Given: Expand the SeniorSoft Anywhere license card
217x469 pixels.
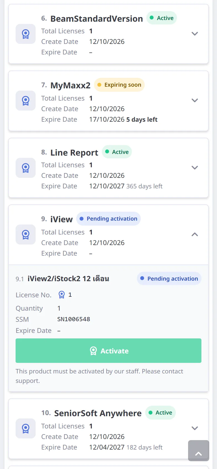Looking at the screenshot, I should [195, 428].
